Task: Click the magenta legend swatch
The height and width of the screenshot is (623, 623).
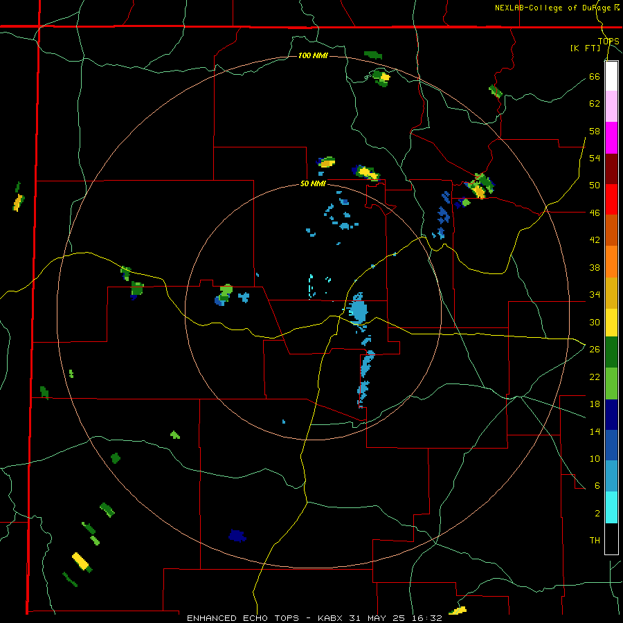Action: 611,138
